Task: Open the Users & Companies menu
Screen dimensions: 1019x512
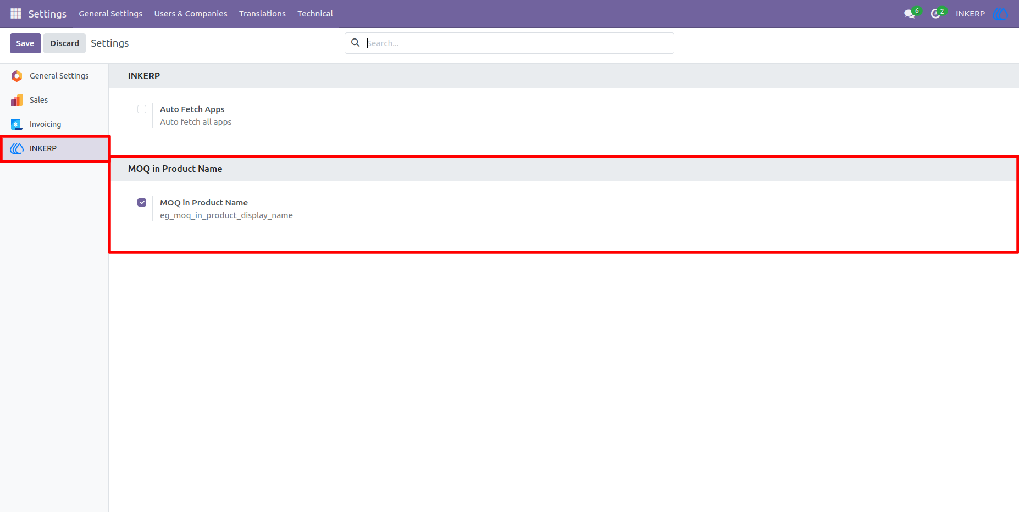Action: pyautogui.click(x=191, y=14)
